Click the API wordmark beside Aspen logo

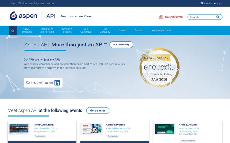pyautogui.click(x=51, y=16)
